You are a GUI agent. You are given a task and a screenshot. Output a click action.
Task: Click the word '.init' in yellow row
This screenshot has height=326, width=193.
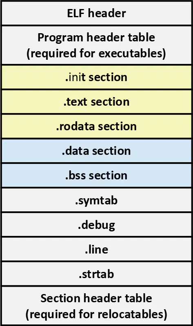coord(75,77)
